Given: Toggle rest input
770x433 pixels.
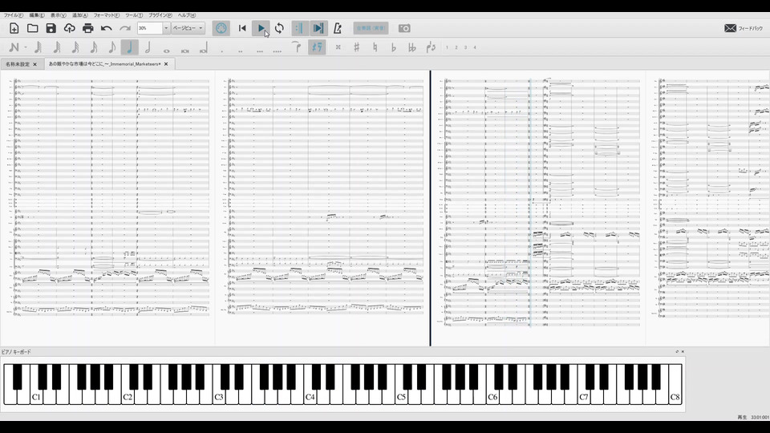Looking at the screenshot, I should click(x=317, y=47).
